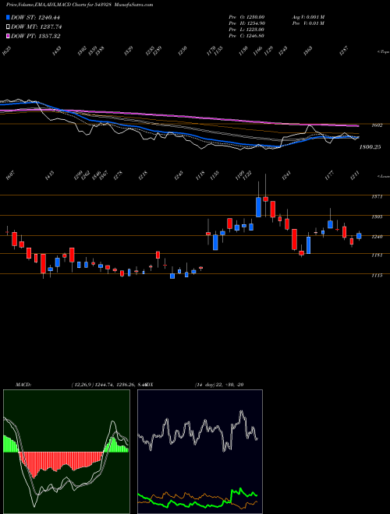390x514 pixels.
Task: Click the 1240 price level label
Action: [x=377, y=237]
